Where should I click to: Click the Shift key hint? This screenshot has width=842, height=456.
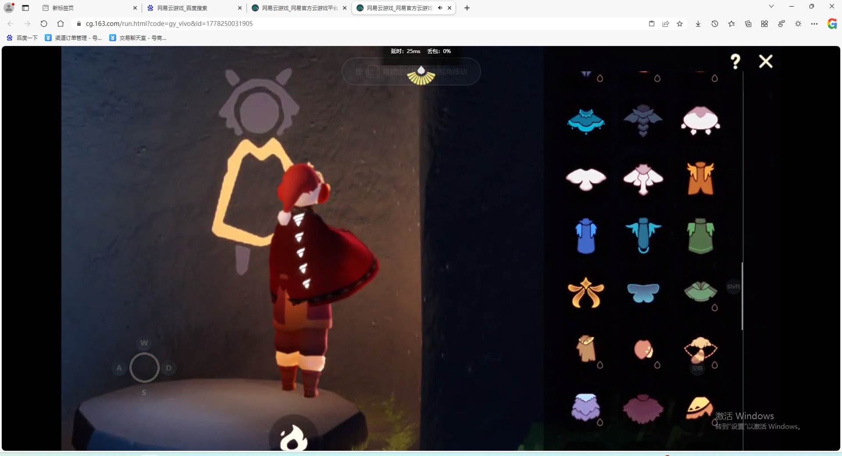[733, 287]
